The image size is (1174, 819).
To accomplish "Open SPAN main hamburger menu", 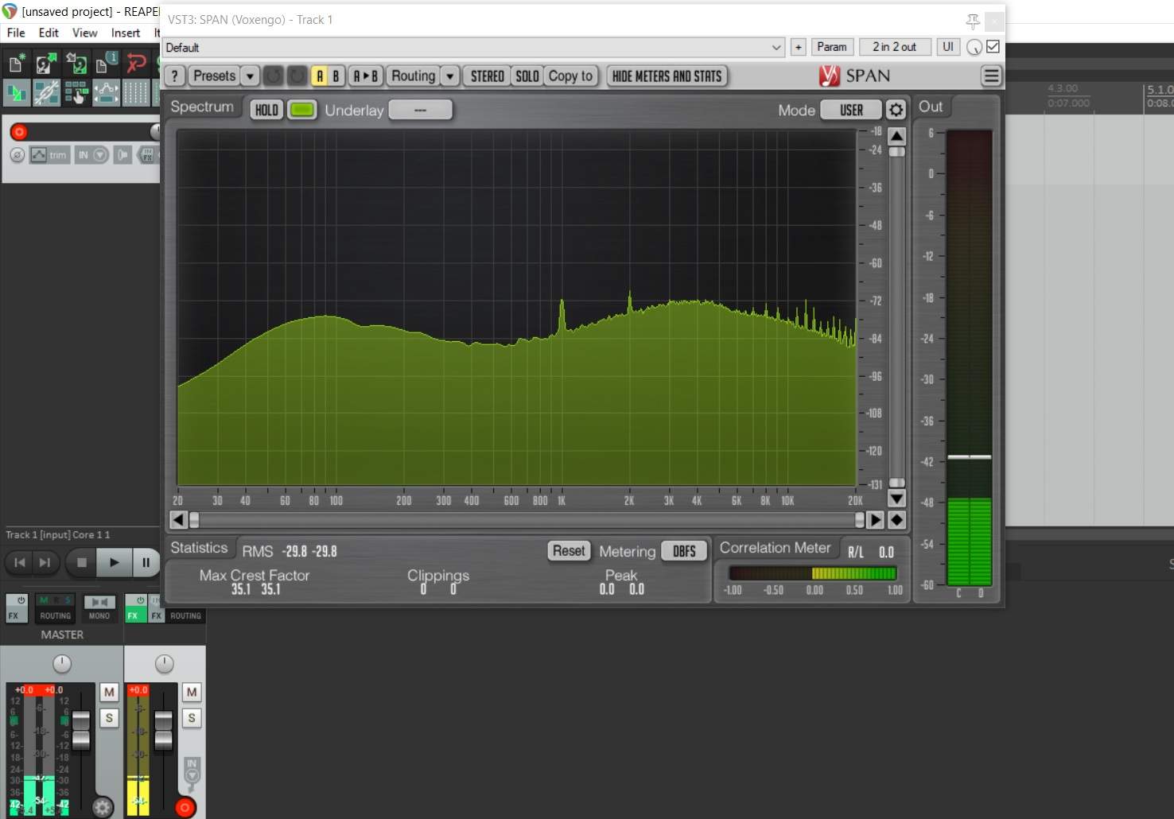I will tap(991, 76).
